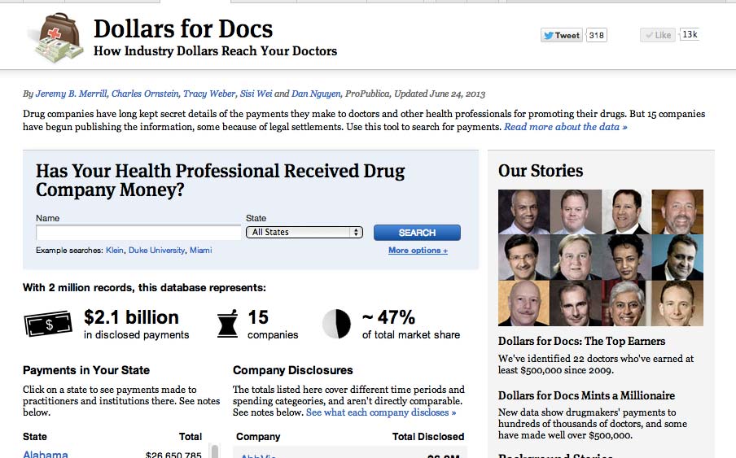
Task: Click Alabama total $26,650,785
Action: point(173,454)
